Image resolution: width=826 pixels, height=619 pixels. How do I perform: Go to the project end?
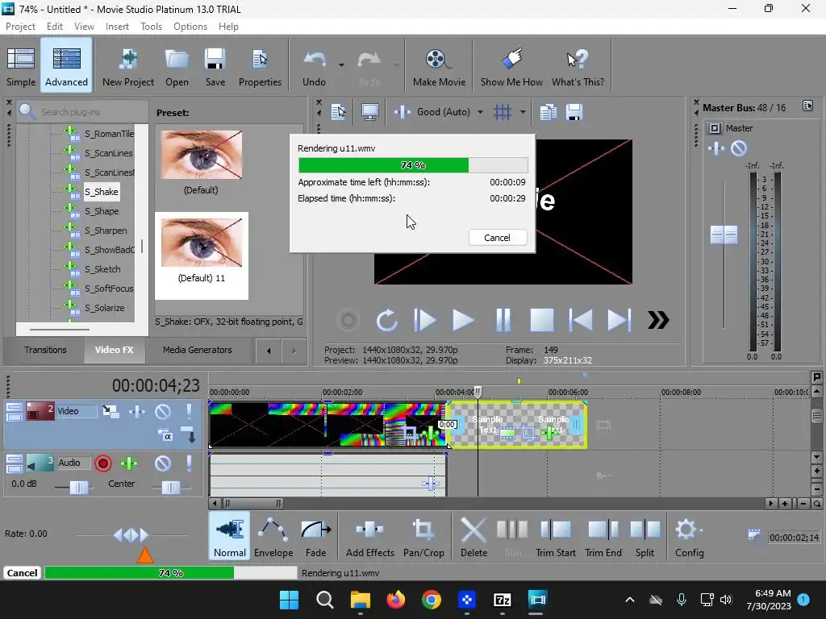pos(619,320)
